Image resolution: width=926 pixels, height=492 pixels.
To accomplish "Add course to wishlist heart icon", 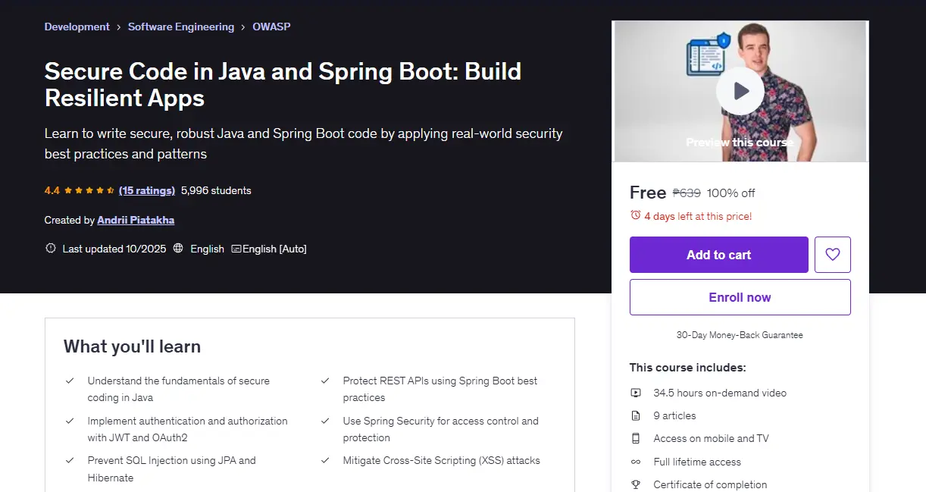I will coord(833,255).
